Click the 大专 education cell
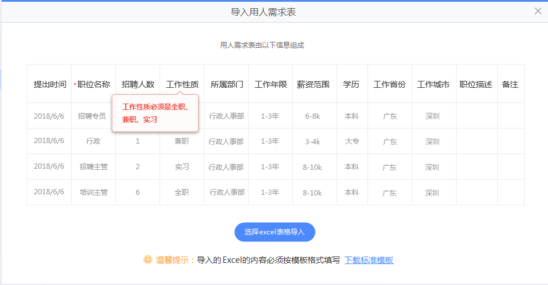548x285 pixels. point(352,141)
